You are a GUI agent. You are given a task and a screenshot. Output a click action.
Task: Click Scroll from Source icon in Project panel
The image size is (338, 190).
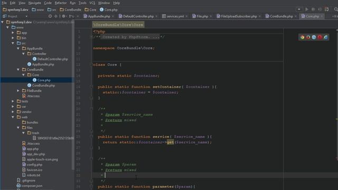50,16
